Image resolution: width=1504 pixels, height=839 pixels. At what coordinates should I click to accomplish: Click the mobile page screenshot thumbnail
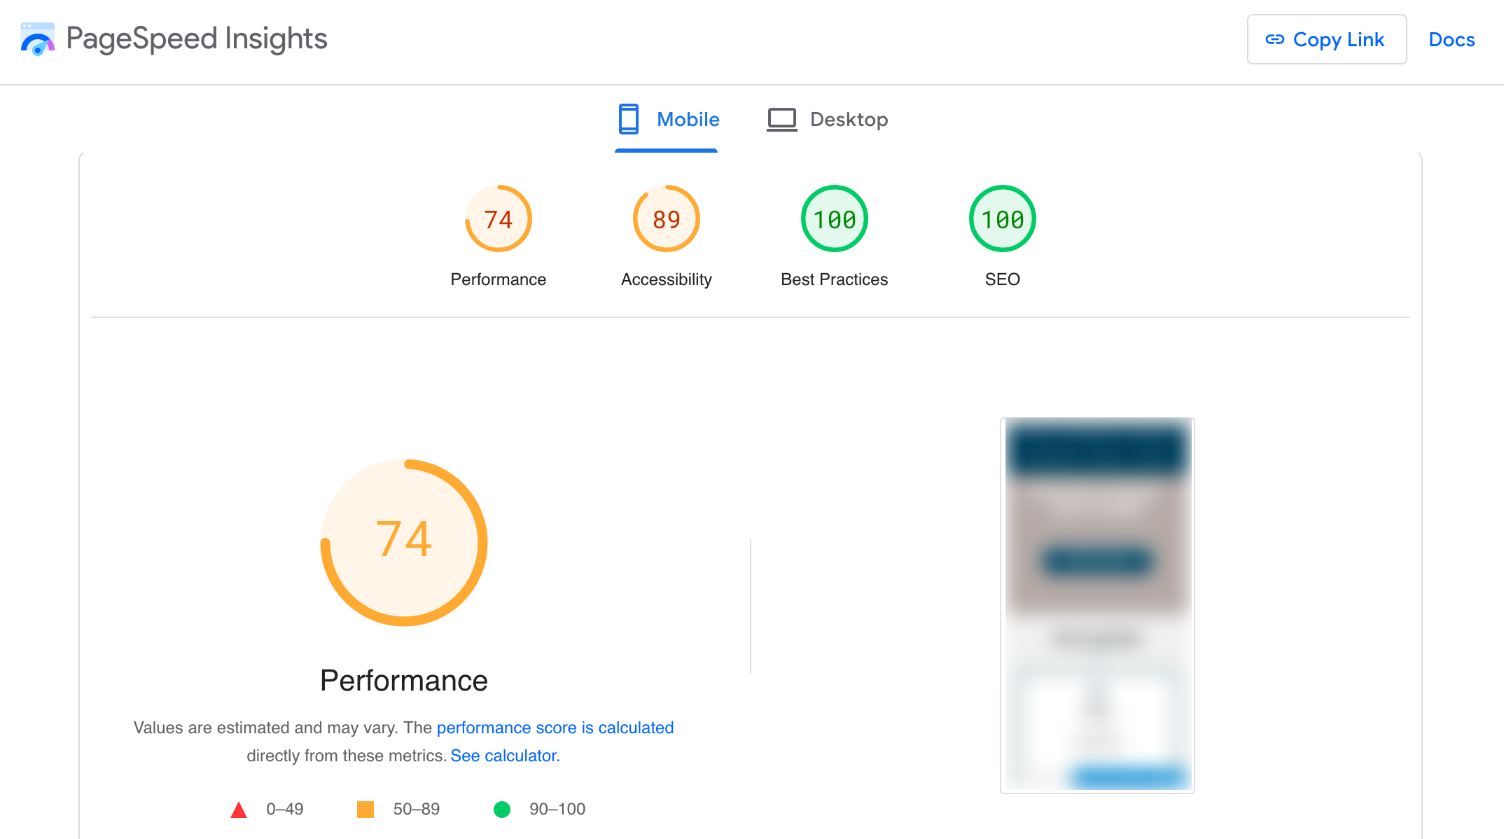tap(1097, 605)
